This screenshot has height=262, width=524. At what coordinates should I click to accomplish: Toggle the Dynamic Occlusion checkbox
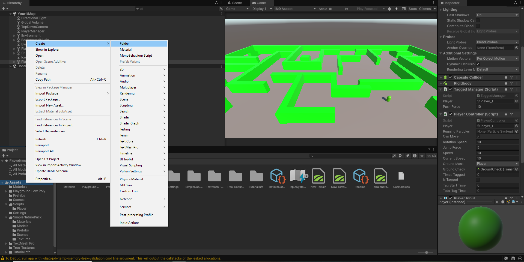click(x=478, y=64)
